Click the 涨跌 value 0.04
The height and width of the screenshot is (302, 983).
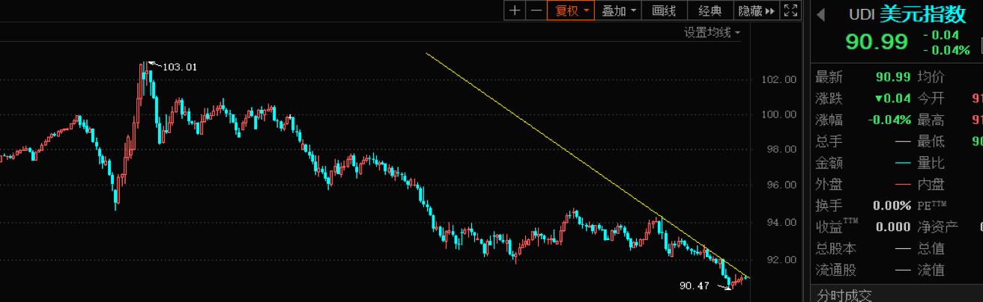tap(892, 99)
